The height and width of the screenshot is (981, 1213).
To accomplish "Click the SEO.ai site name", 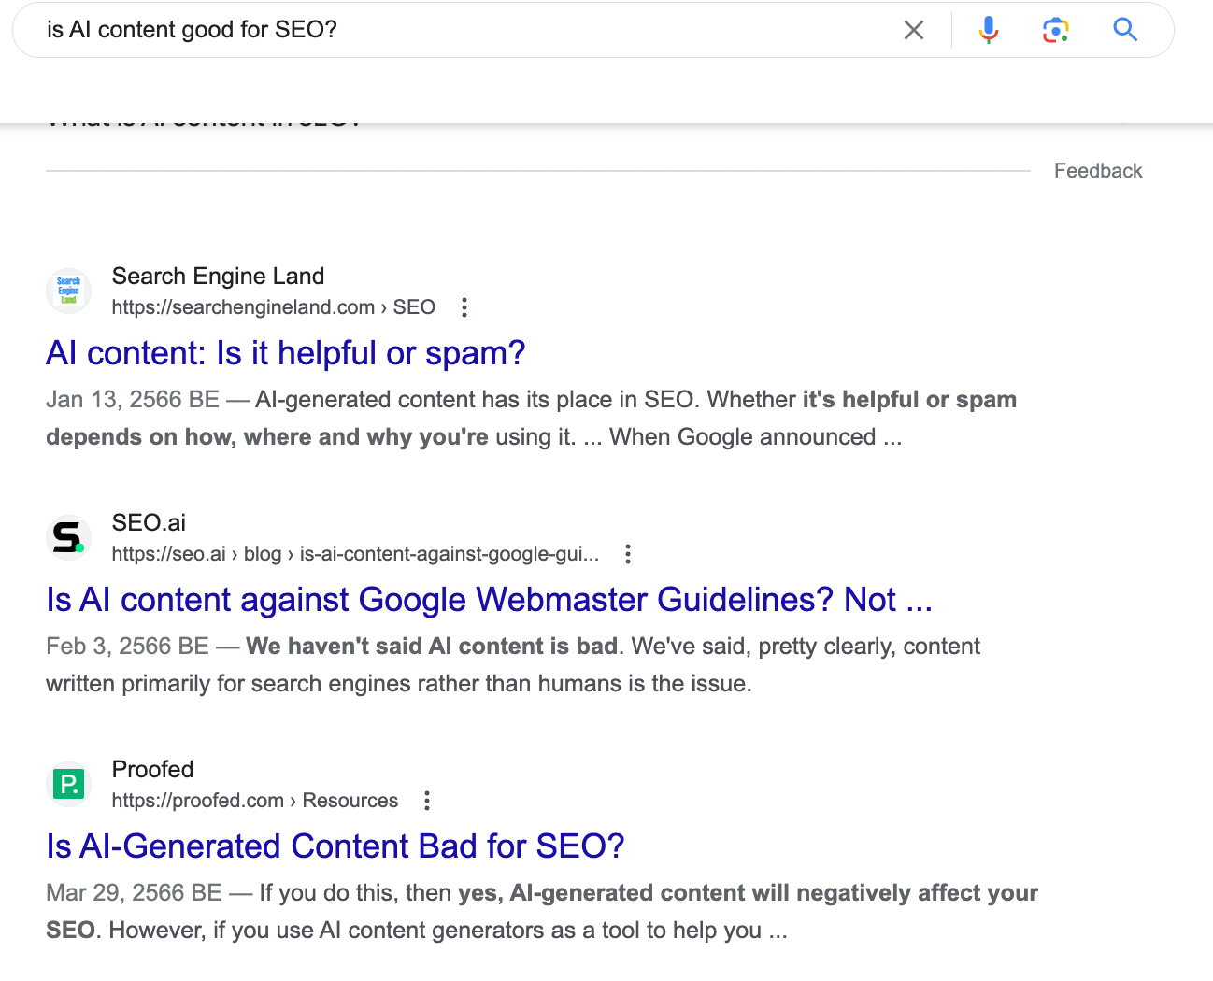I will click(149, 522).
